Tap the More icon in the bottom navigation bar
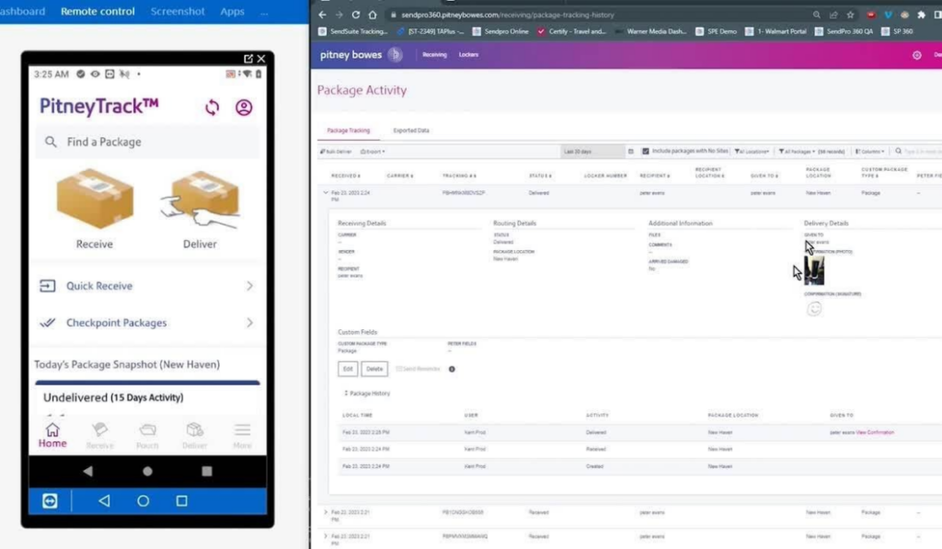Image resolution: width=942 pixels, height=549 pixels. coord(242,432)
